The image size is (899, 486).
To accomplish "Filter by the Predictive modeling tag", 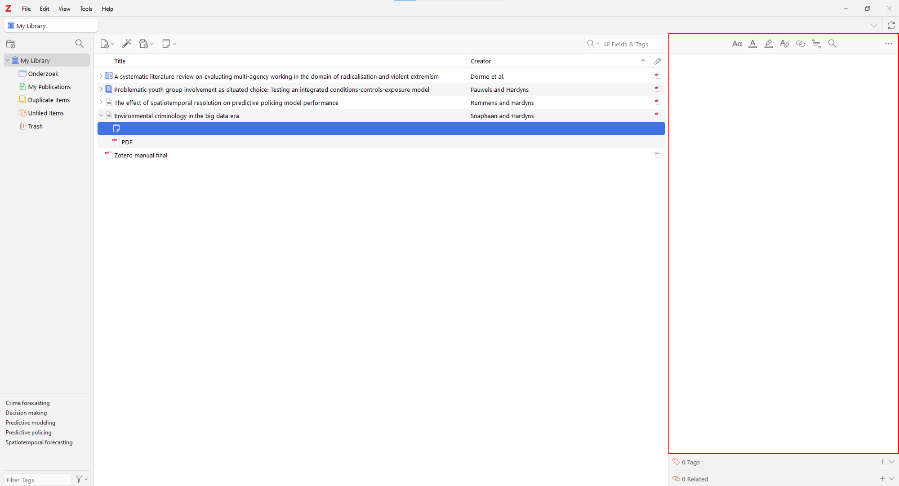I will click(30, 423).
